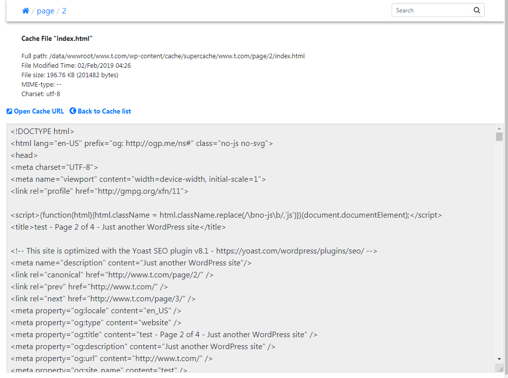Follow the Open Cache URL link

(35, 111)
